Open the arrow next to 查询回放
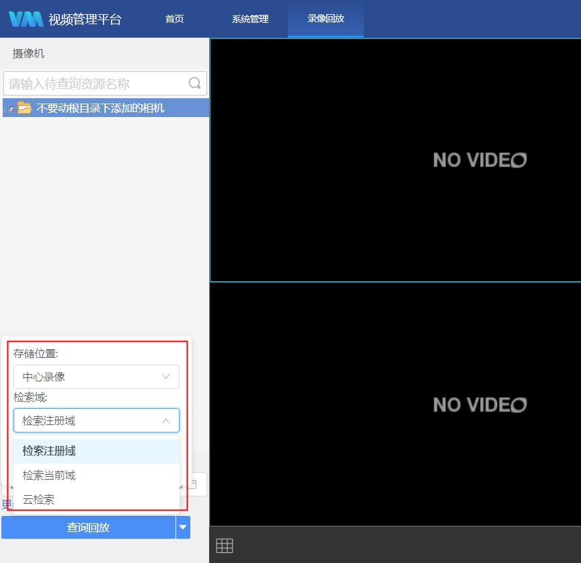581x563 pixels. tap(183, 527)
